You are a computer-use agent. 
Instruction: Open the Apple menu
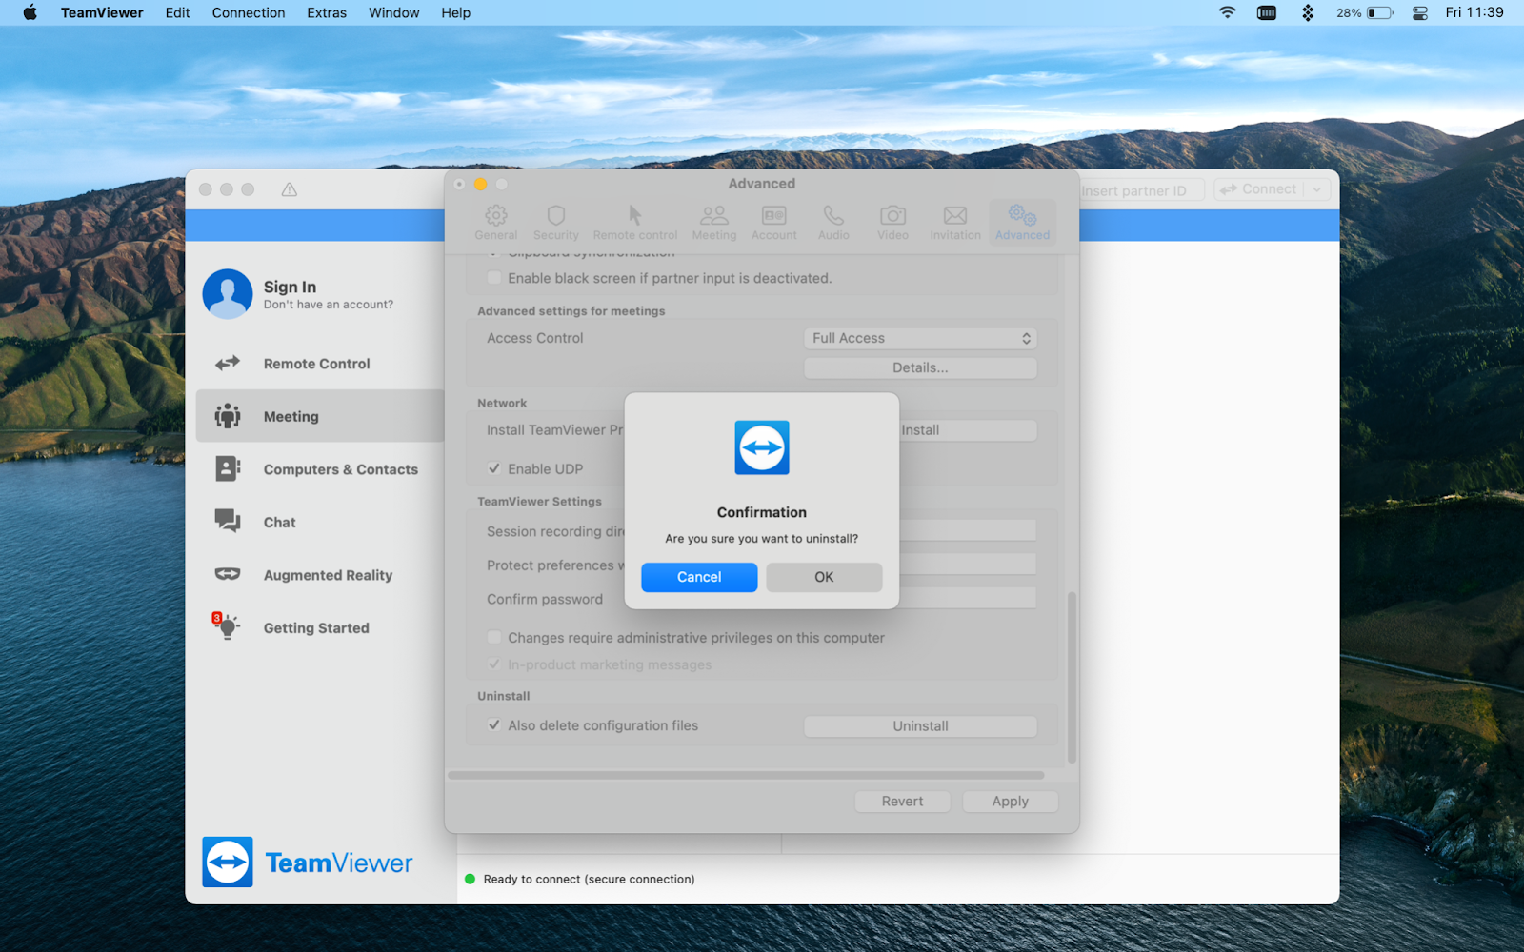tap(30, 12)
